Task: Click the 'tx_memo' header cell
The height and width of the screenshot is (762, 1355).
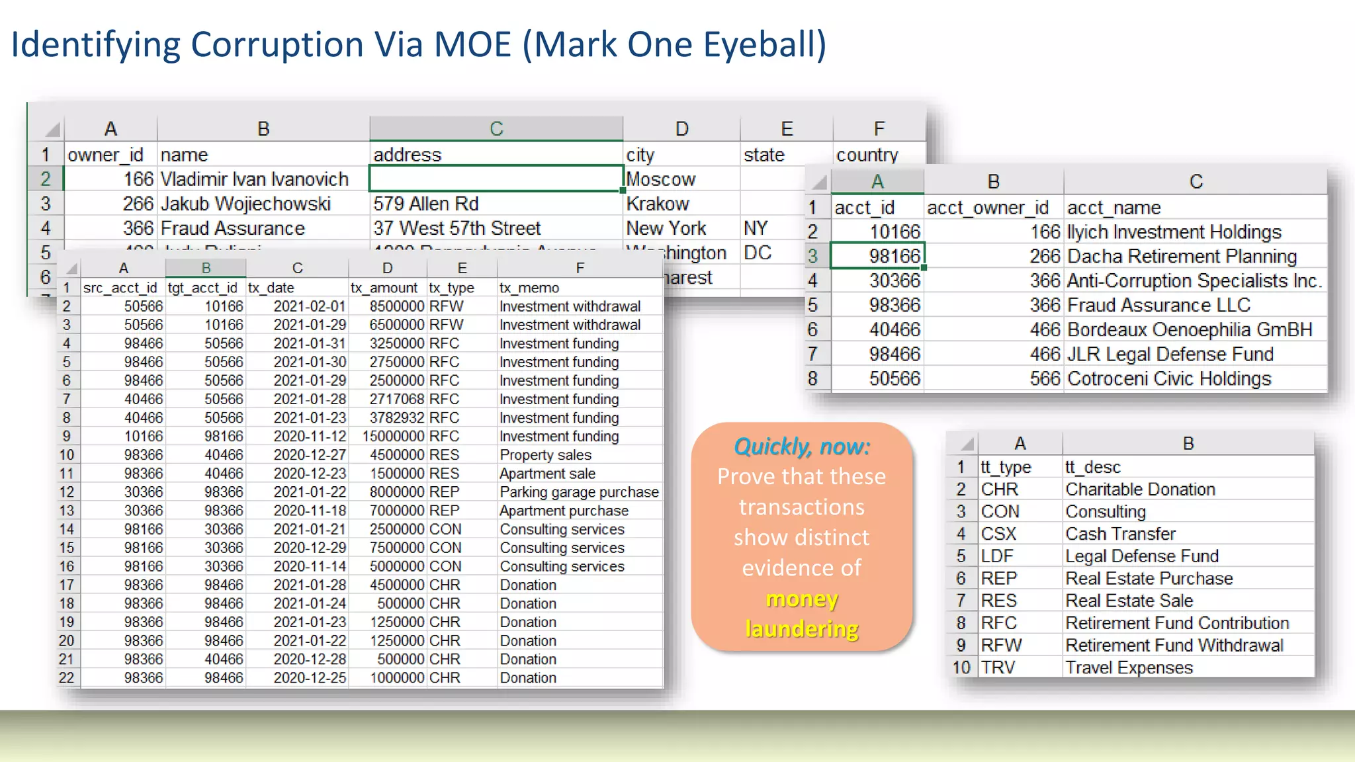Action: tap(580, 288)
